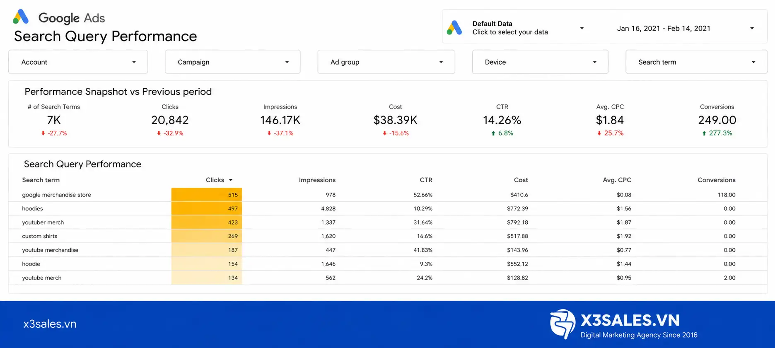Select the 'youtube merch' search term
Screen dimensions: 775x348
(x=41, y=278)
